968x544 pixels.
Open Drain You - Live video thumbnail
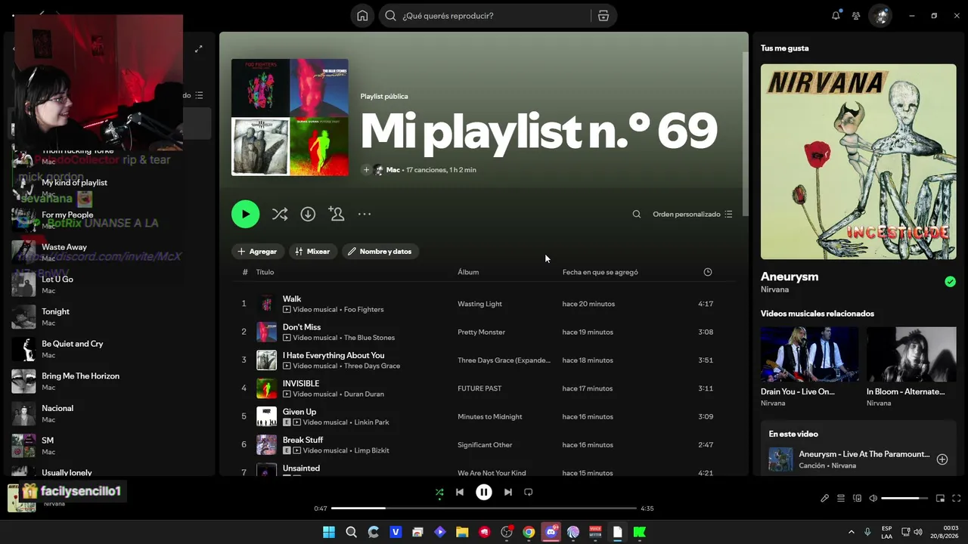[x=809, y=355]
